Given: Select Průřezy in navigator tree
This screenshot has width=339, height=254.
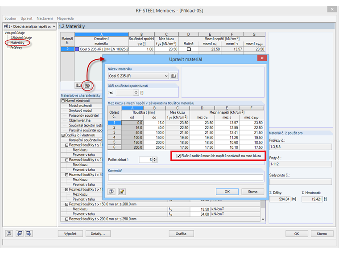Looking at the screenshot, I should click(x=16, y=48).
